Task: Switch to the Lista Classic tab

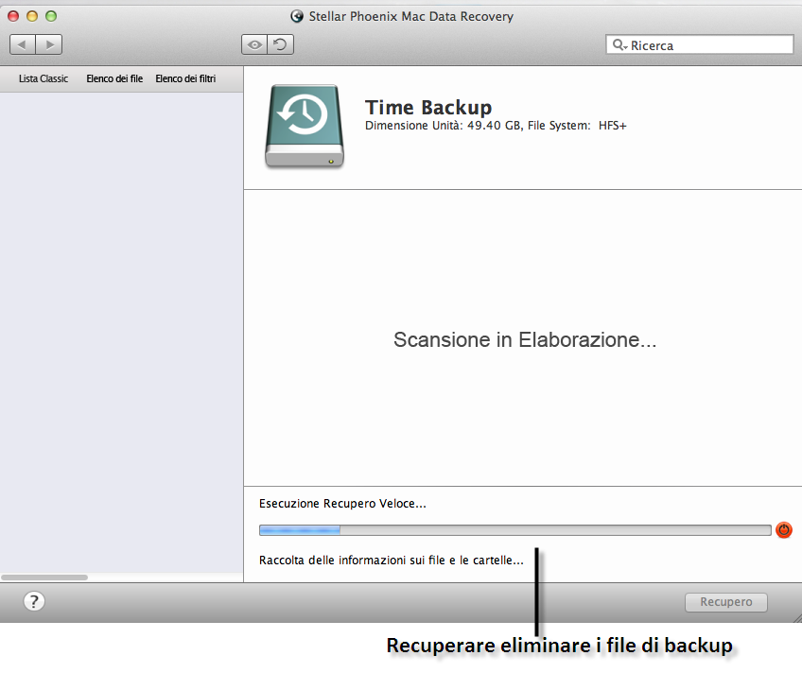Action: point(44,78)
